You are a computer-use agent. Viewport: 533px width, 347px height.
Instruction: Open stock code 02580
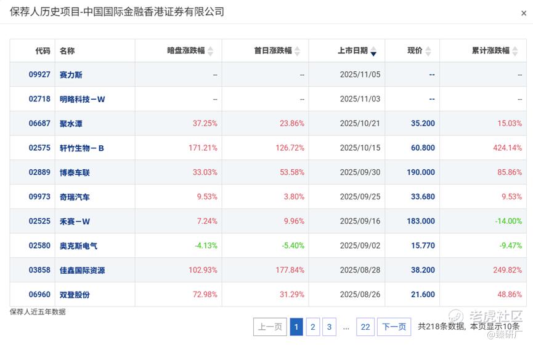click(x=39, y=245)
